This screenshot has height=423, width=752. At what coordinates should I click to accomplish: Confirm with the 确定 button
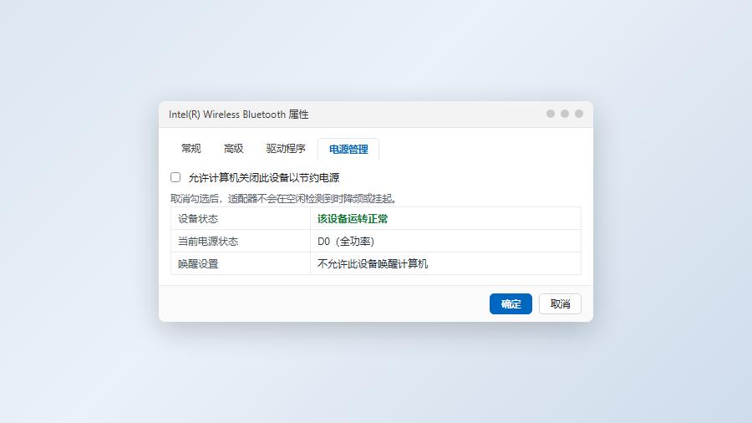(x=511, y=304)
